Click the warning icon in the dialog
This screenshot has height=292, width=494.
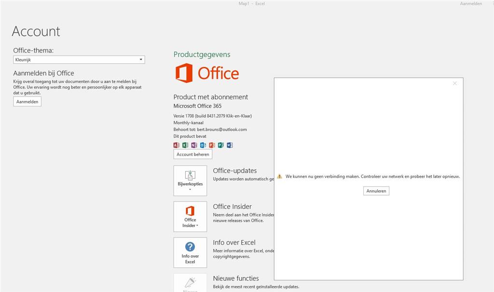[x=279, y=176]
